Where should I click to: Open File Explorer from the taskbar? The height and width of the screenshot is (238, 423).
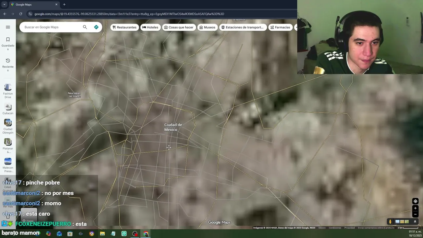pyautogui.click(x=102, y=234)
